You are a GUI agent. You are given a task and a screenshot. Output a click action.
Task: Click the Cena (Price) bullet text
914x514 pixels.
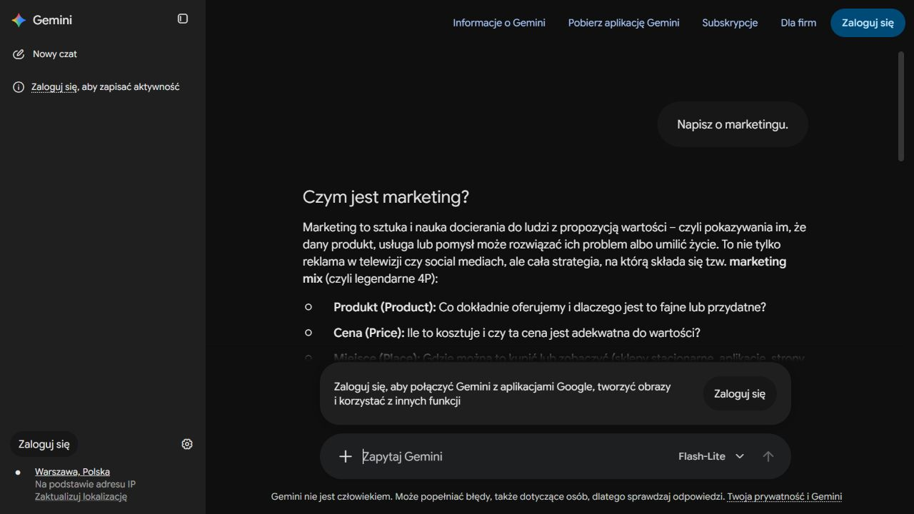pyautogui.click(x=517, y=333)
